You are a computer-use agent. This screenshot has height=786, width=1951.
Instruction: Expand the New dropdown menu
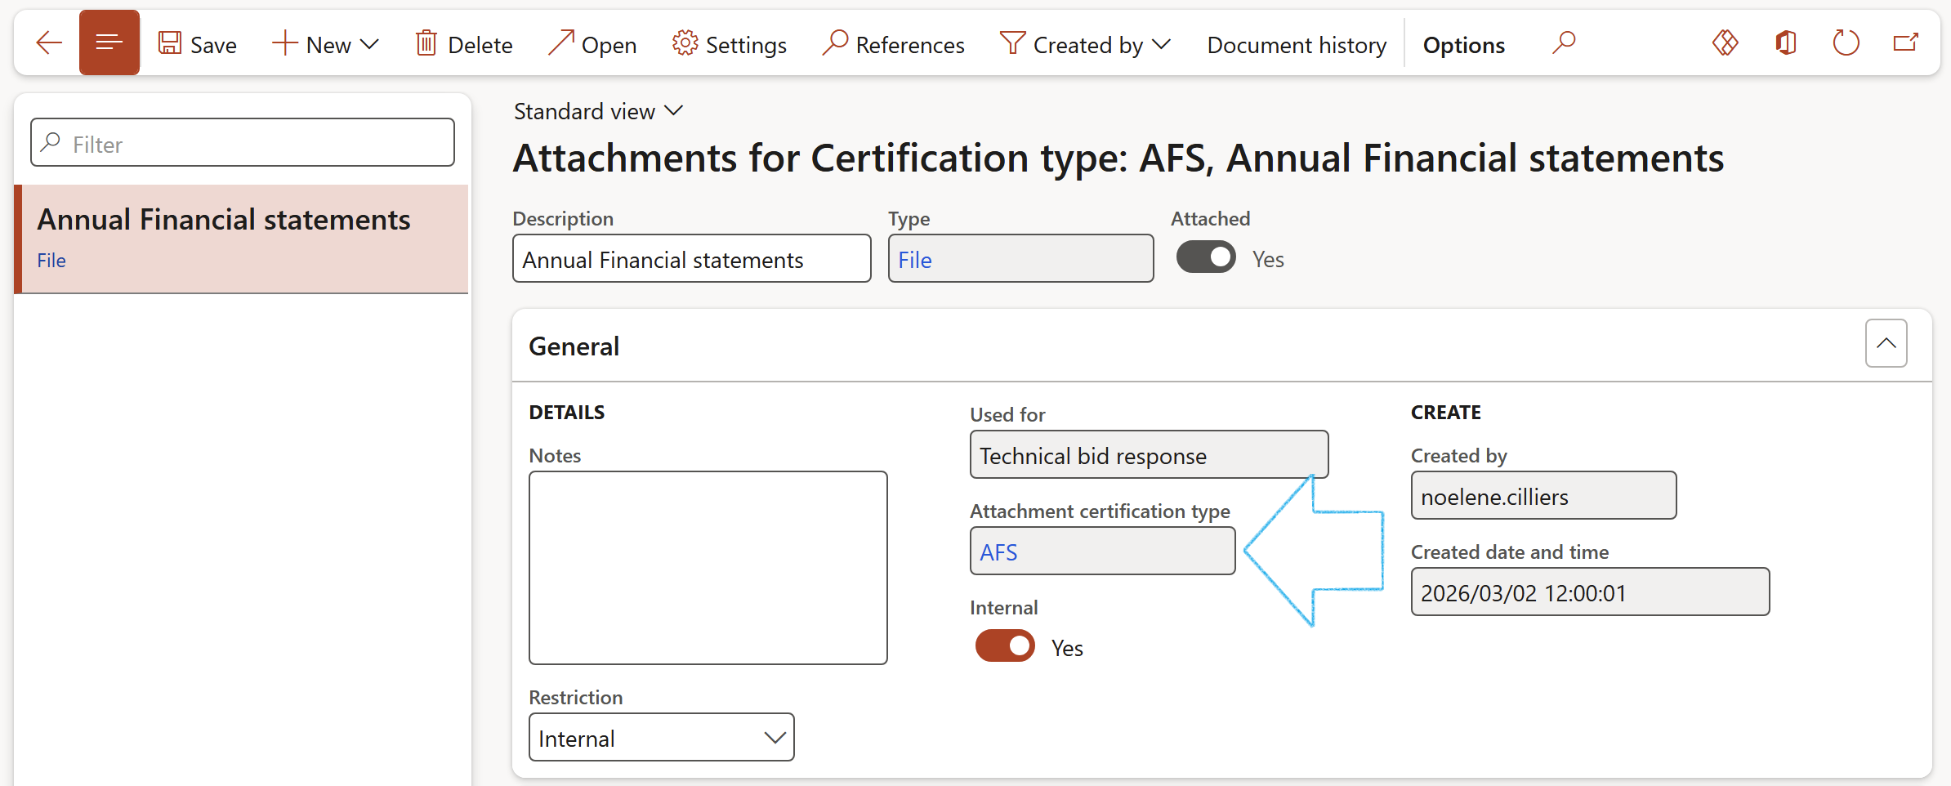click(x=369, y=44)
